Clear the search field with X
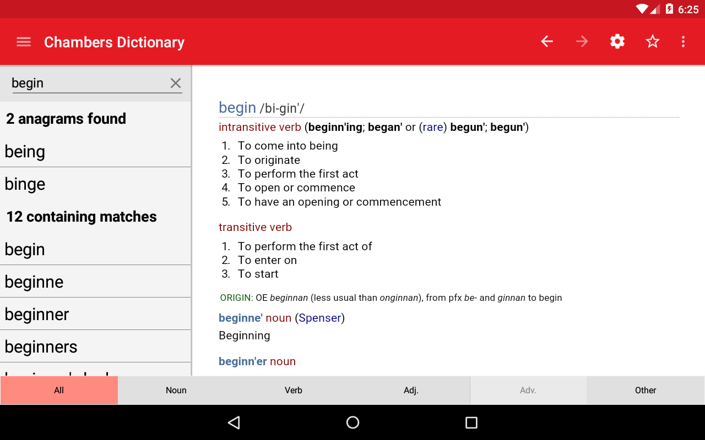 point(176,83)
